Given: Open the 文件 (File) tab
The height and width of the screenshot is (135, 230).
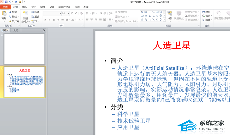Looking at the screenshot, I should [5, 7].
